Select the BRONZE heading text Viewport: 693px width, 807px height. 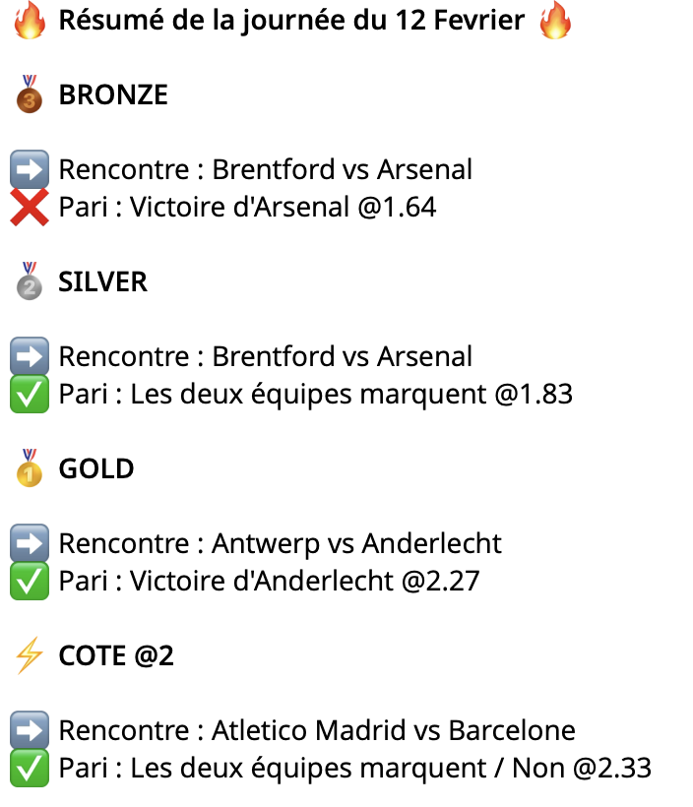pyautogui.click(x=113, y=94)
